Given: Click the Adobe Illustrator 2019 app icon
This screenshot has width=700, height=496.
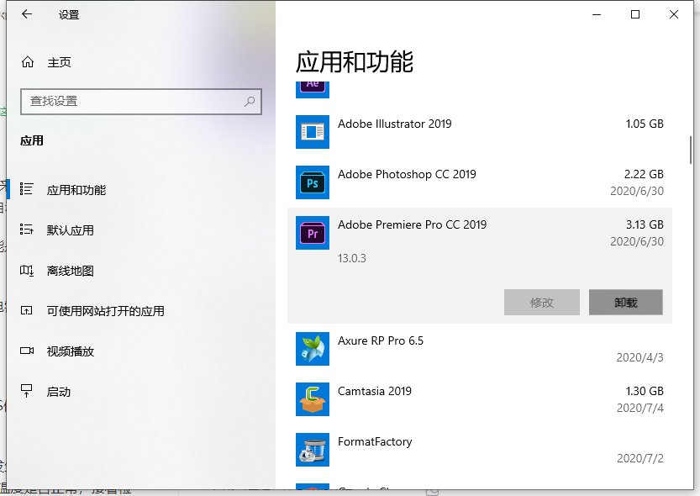Looking at the screenshot, I should pos(313,132).
